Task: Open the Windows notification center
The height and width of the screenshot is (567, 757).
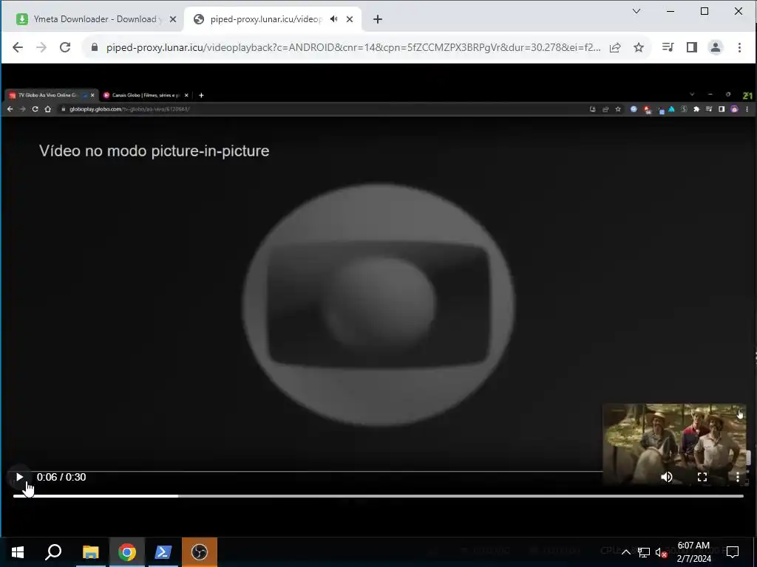Action: click(x=733, y=552)
